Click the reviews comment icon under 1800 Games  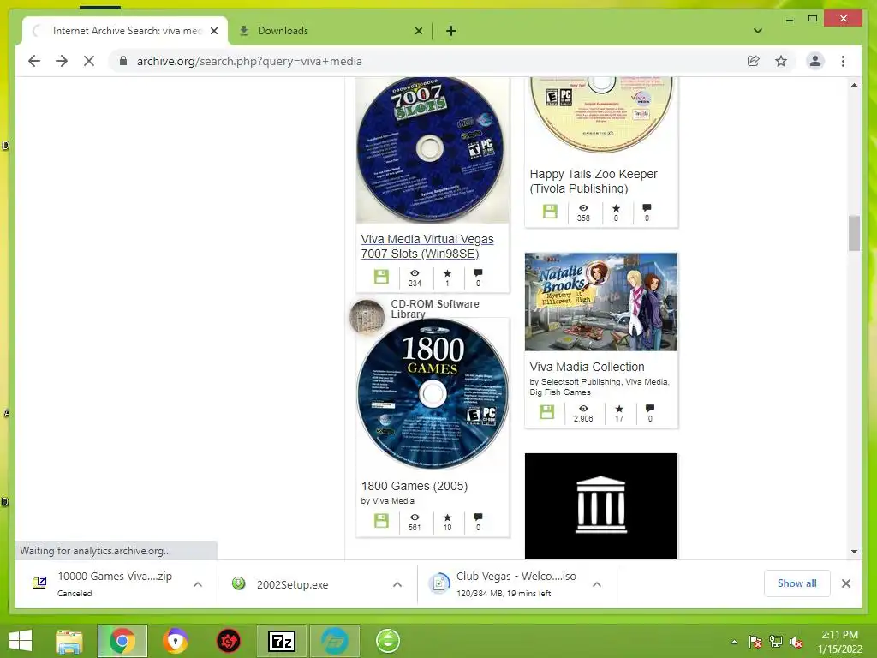click(x=478, y=517)
